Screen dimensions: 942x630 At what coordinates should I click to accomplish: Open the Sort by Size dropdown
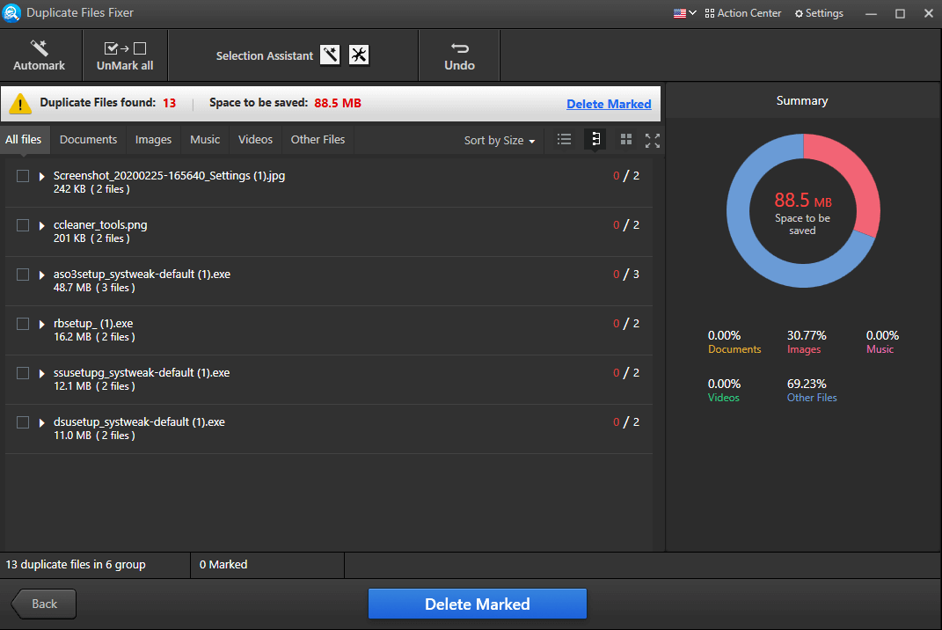click(500, 140)
